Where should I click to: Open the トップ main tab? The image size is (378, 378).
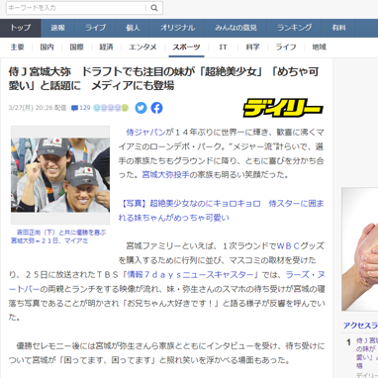point(21,28)
